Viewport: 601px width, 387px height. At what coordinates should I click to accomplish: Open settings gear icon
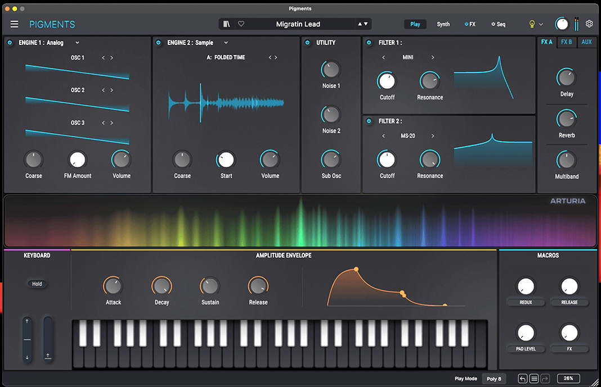(x=589, y=24)
